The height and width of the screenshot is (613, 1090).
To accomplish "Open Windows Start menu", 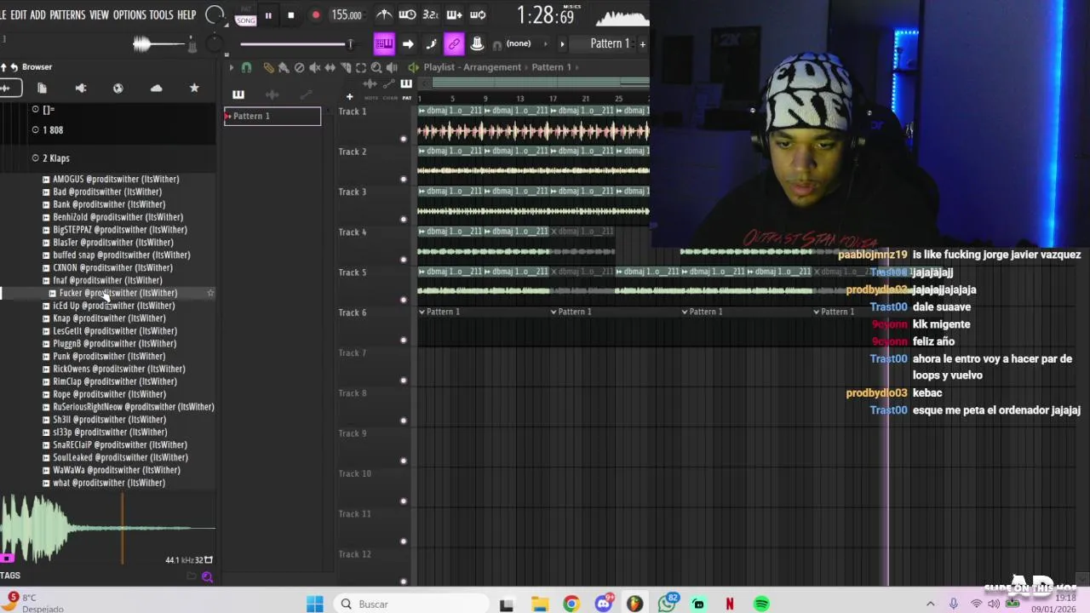I will tap(315, 604).
